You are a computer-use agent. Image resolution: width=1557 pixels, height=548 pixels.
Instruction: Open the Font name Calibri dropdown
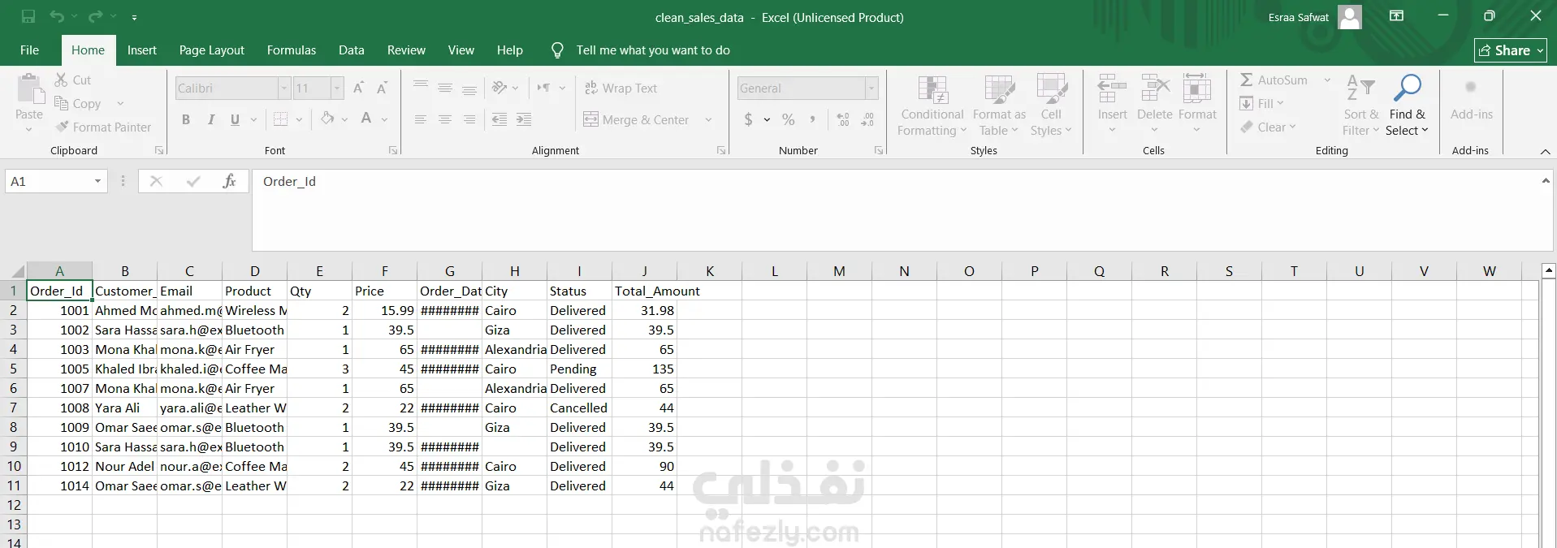pyautogui.click(x=284, y=88)
